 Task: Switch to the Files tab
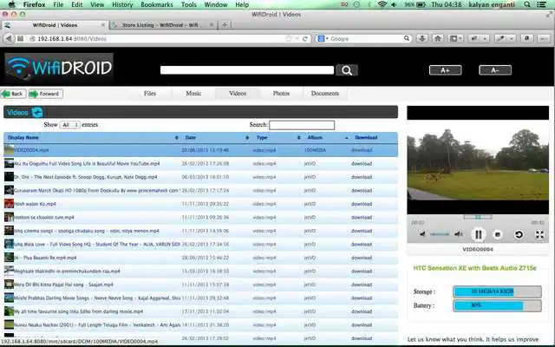point(150,94)
